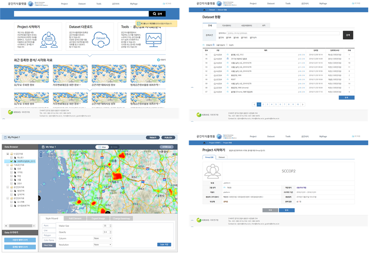Select the Heat Map style type tab
Viewport: 369px width, 254px height.
48,245
